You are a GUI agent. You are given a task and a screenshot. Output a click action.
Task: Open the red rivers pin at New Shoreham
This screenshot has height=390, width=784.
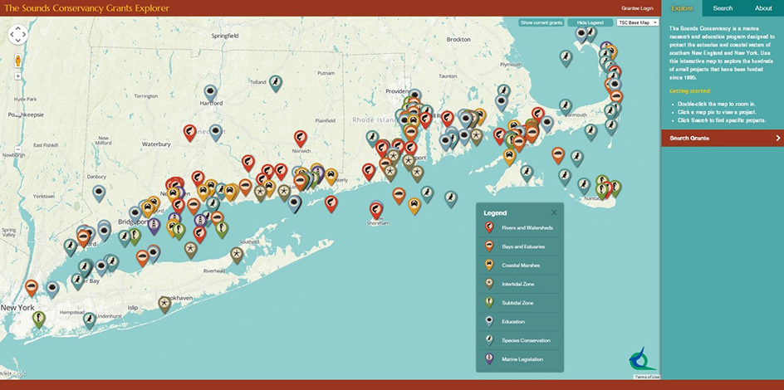[x=376, y=209]
